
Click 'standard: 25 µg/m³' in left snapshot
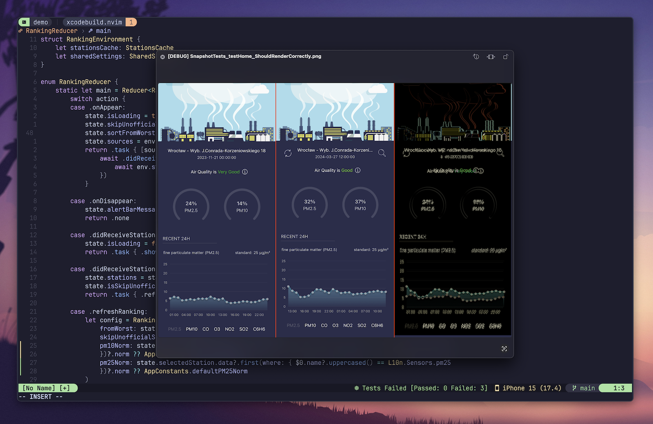click(x=252, y=253)
